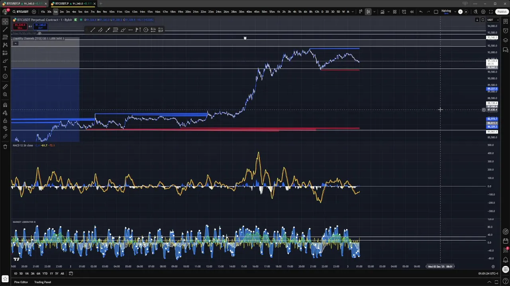Expand the timeframe list dropdown arrow
The width and height of the screenshot is (510, 286).
pos(353,12)
